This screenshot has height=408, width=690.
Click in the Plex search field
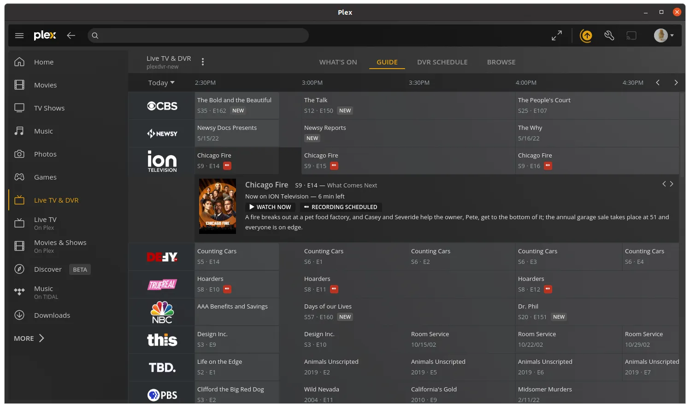click(198, 35)
